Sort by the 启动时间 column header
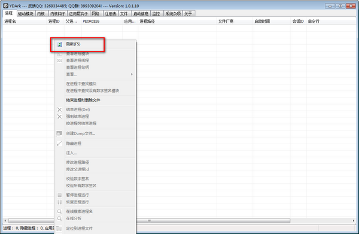The height and width of the screenshot is (234, 359). [272, 22]
